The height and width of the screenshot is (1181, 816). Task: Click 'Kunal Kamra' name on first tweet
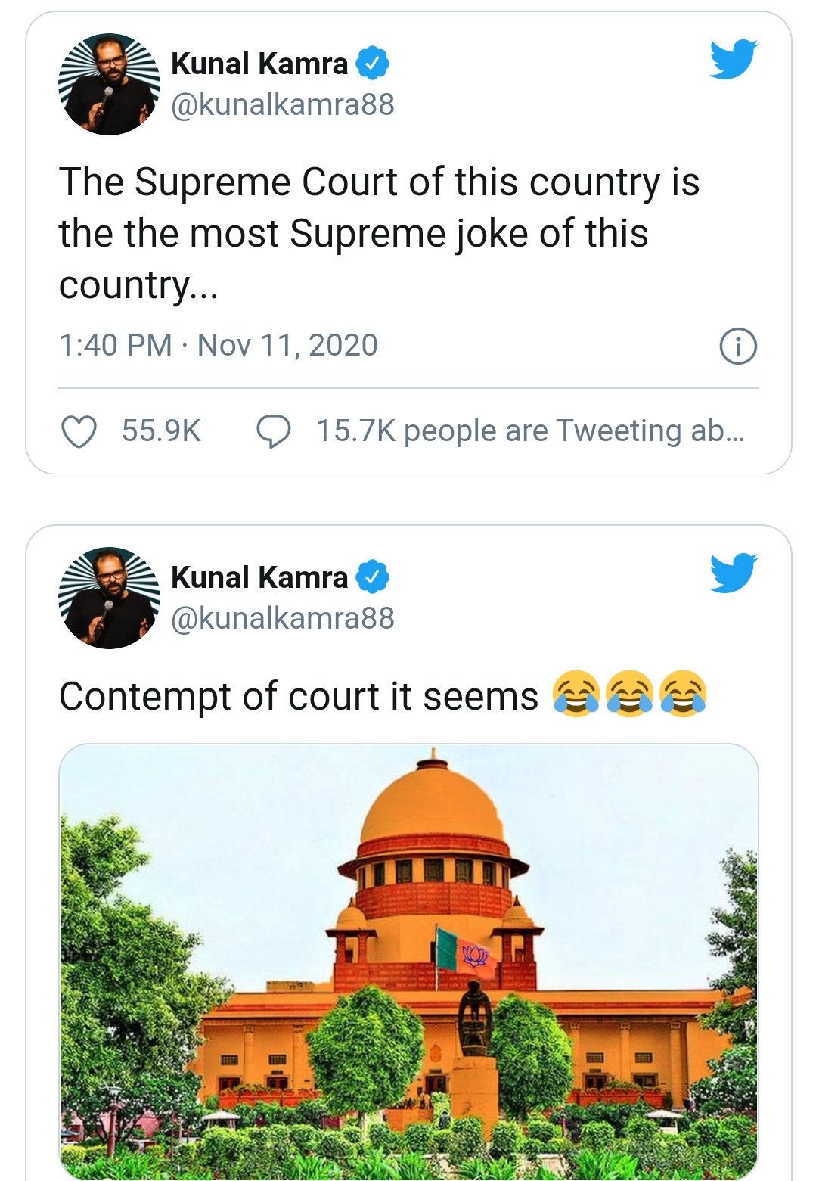[259, 64]
